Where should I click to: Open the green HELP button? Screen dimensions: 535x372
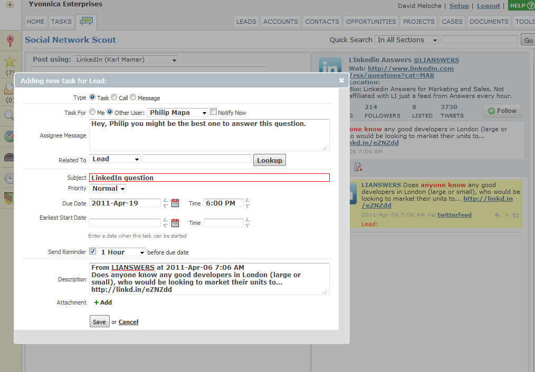521,5
